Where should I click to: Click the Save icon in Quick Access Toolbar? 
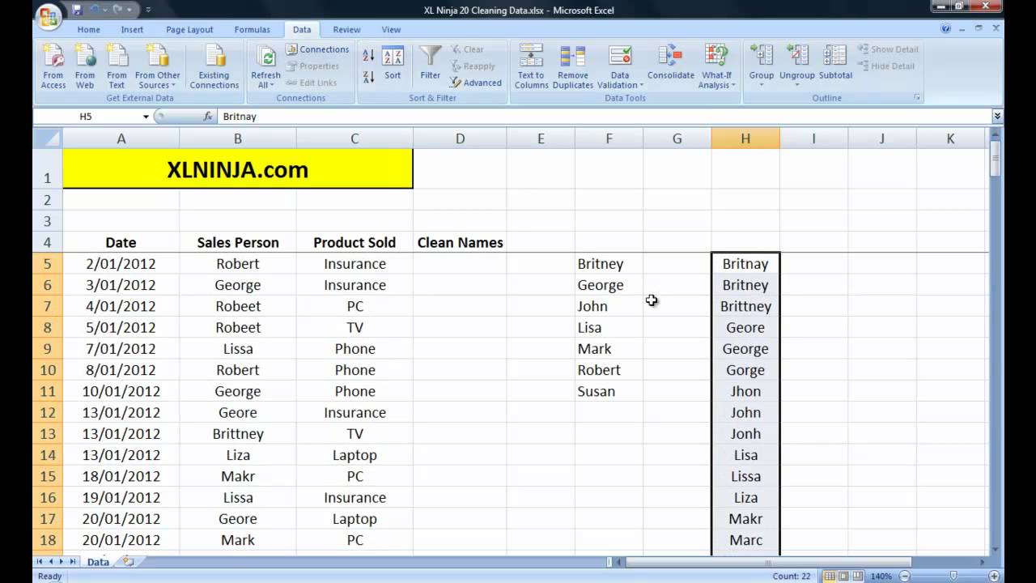click(x=77, y=11)
